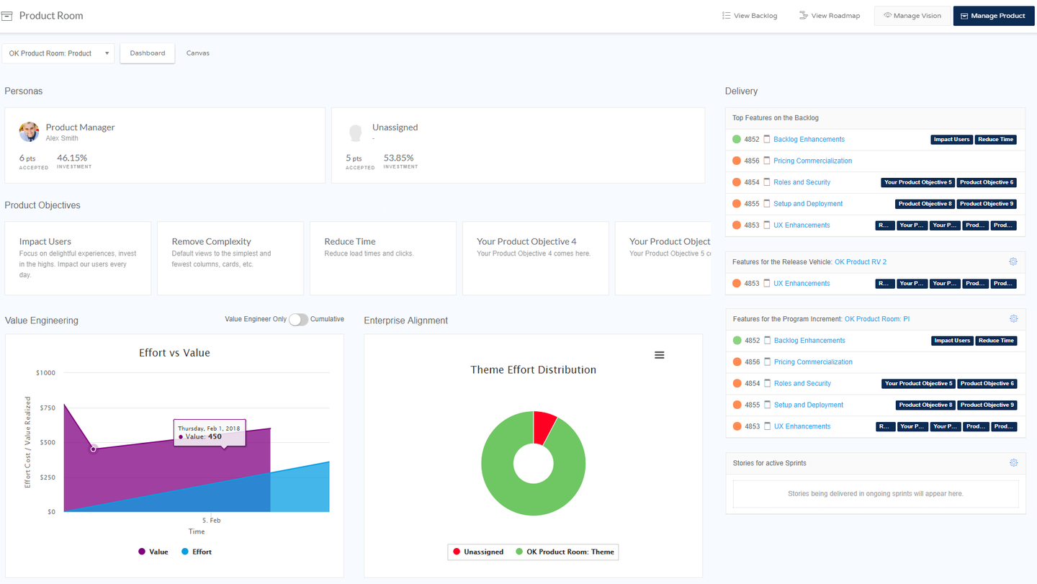Screen dimensions: 1037x584
Task: Open the OK Product Room: PI program increment link
Action: point(876,319)
